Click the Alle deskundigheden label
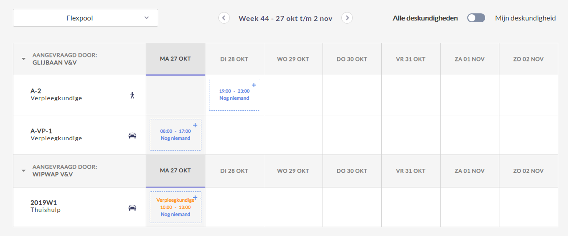 pyautogui.click(x=425, y=18)
